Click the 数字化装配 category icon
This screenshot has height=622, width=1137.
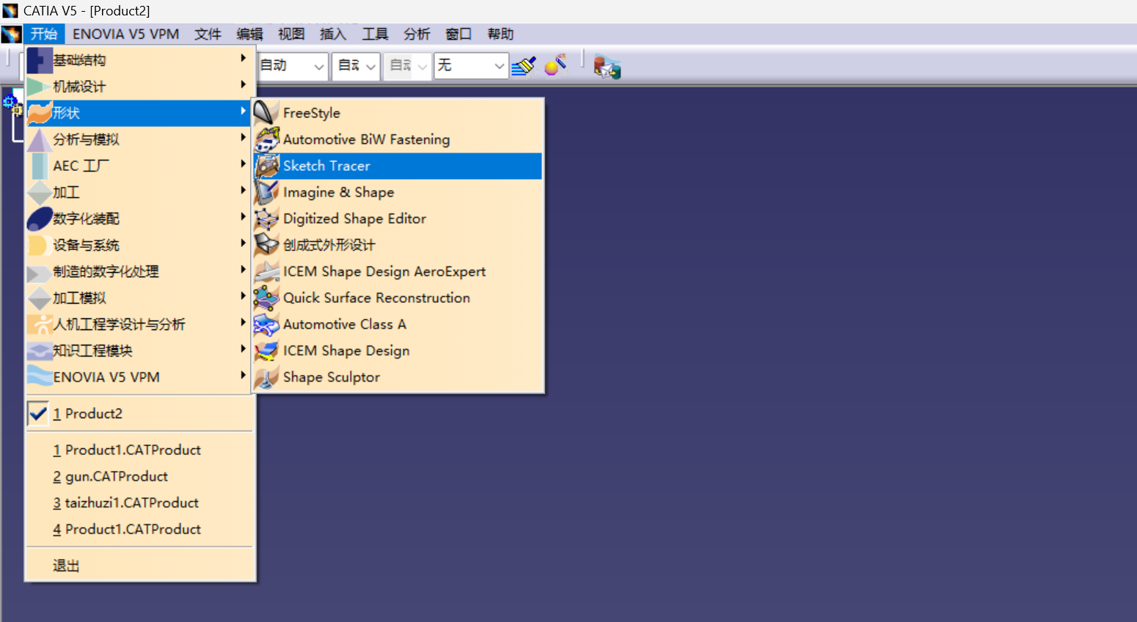click(x=40, y=219)
